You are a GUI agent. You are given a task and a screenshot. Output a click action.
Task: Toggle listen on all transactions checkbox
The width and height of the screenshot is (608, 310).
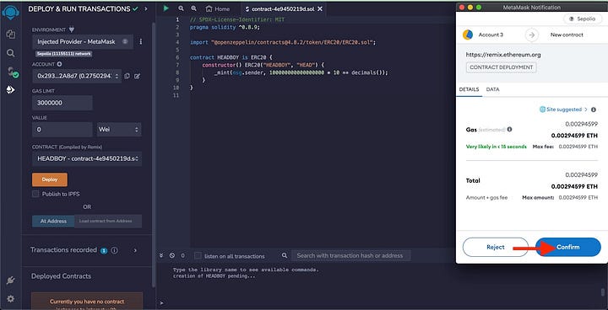click(198, 256)
